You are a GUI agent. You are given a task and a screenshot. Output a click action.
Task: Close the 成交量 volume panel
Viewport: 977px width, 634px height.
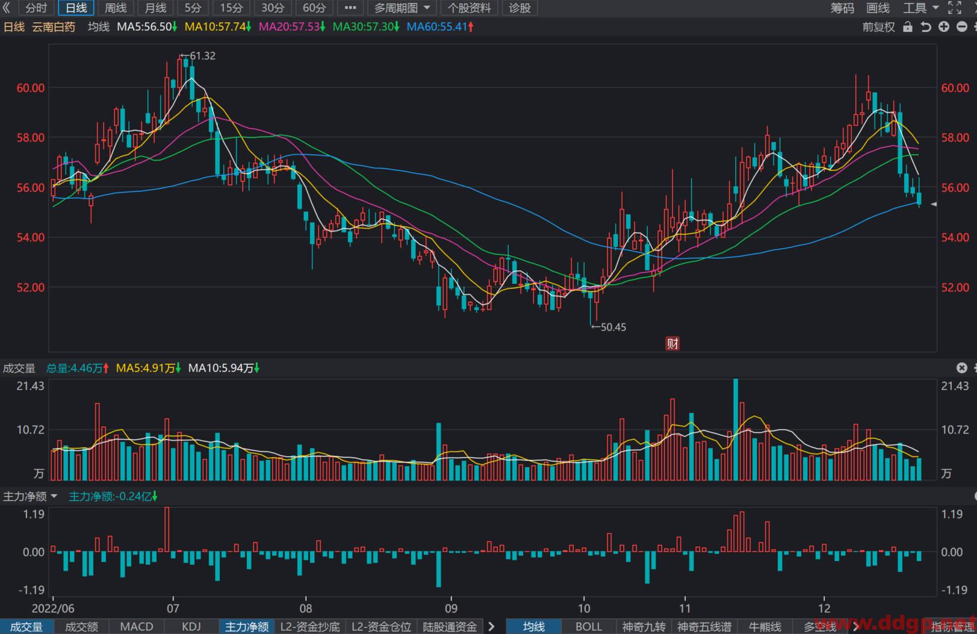coord(962,368)
